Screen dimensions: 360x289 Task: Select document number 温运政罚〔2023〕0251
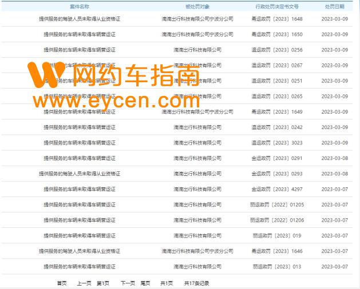click(x=277, y=81)
